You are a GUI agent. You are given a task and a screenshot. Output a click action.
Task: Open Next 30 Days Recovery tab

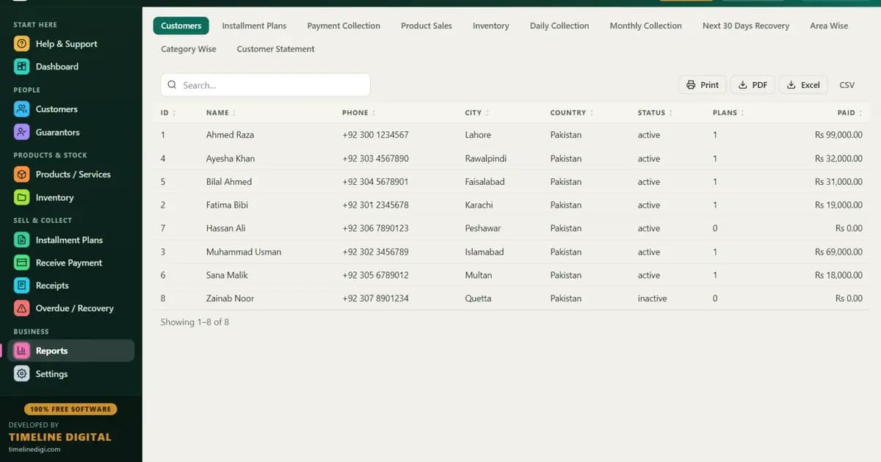[x=746, y=26]
